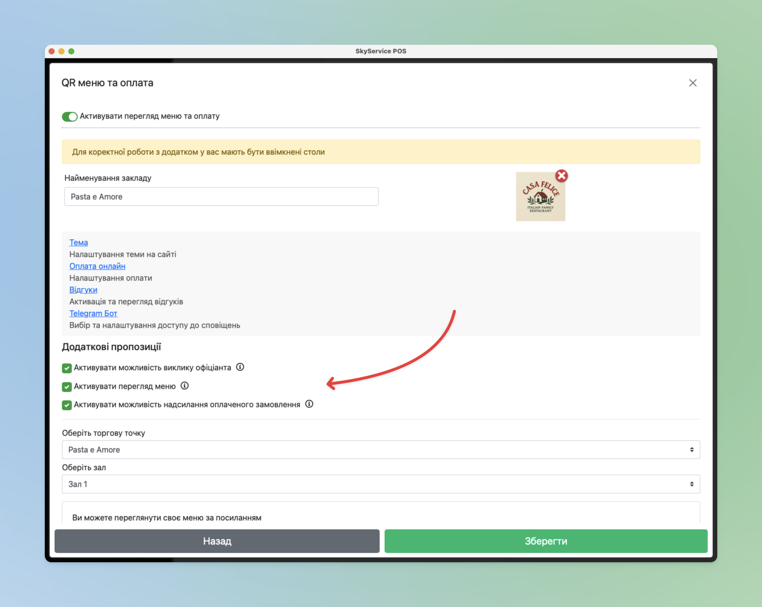The width and height of the screenshot is (762, 607).
Task: Uncheck the 'Активувати перегляд меню' checkbox
Action: click(67, 387)
